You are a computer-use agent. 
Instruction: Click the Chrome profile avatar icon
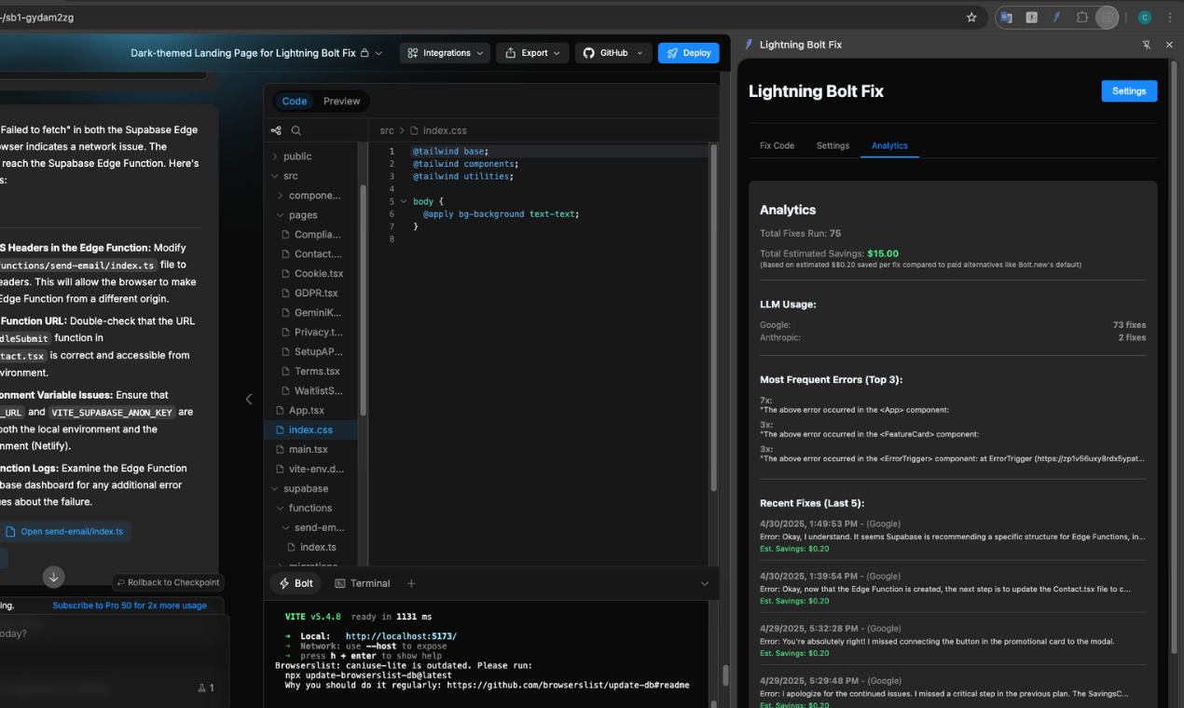pyautogui.click(x=1144, y=17)
